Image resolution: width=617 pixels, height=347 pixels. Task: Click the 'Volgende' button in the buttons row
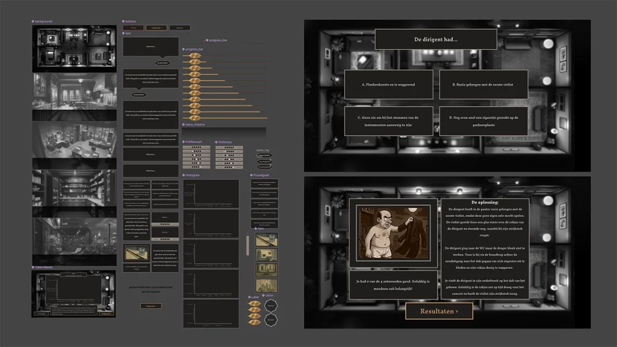click(x=156, y=28)
